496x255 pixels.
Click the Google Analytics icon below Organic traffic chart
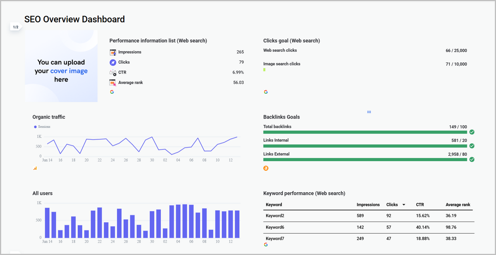point(35,169)
